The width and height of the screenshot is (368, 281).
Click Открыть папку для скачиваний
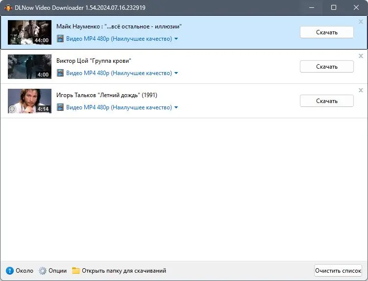pyautogui.click(x=124, y=271)
